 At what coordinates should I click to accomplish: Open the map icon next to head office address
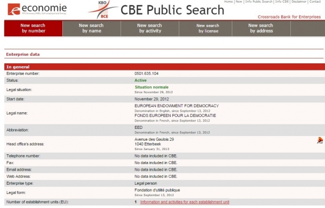(320, 140)
